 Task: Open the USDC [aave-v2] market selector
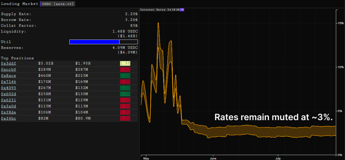[x=57, y=4]
